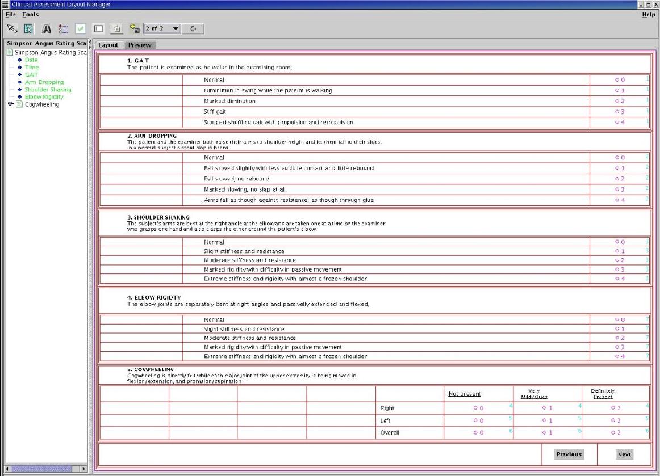Expand the Cogwheeling tree node
Viewport: 660px width, 476px height.
(11, 104)
